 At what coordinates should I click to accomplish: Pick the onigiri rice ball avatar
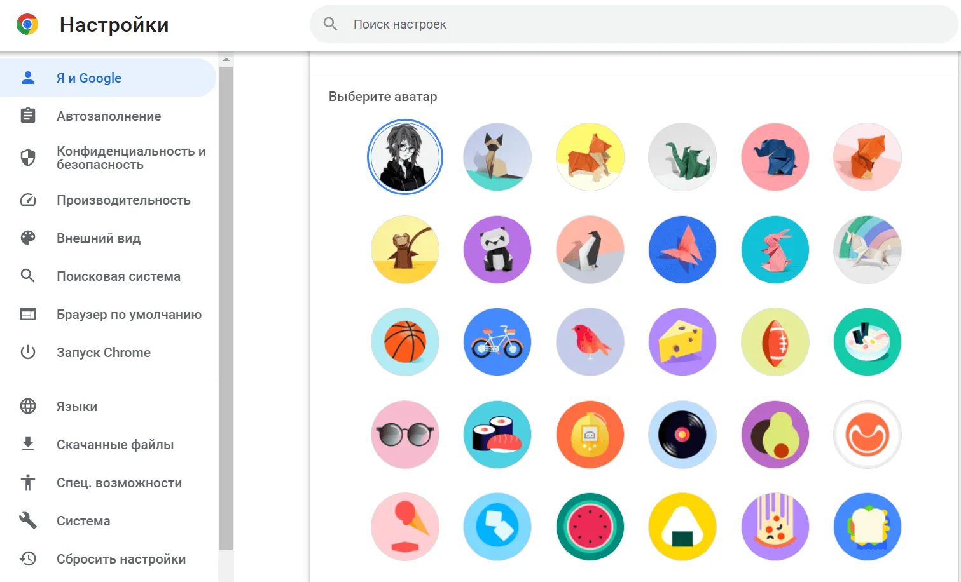682,527
